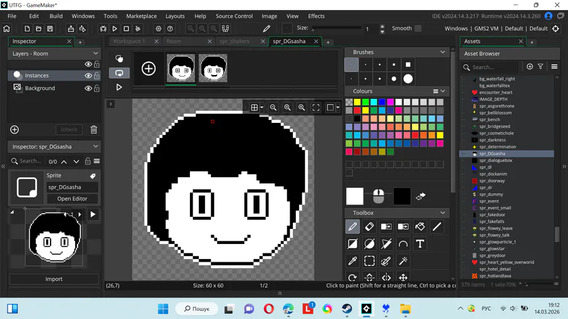568x319 pixels.
Task: Select the Line tool in Toolbox
Action: pyautogui.click(x=437, y=227)
